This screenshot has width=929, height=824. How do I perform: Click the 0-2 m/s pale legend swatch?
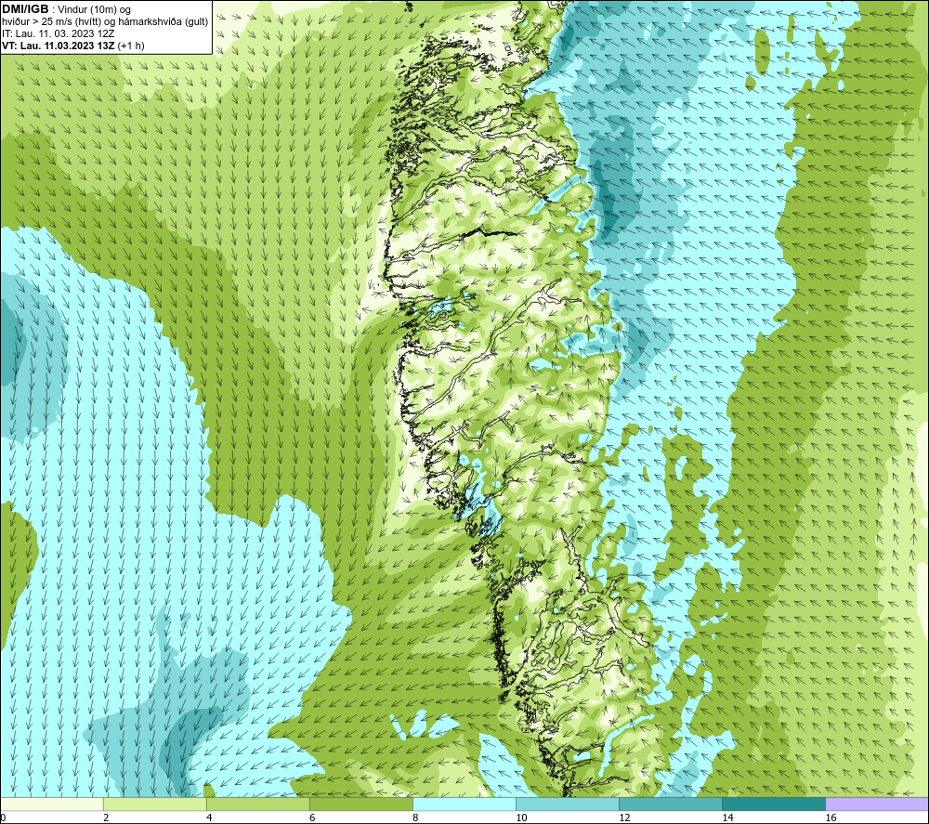51,804
